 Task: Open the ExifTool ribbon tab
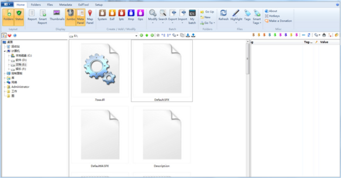(84, 5)
